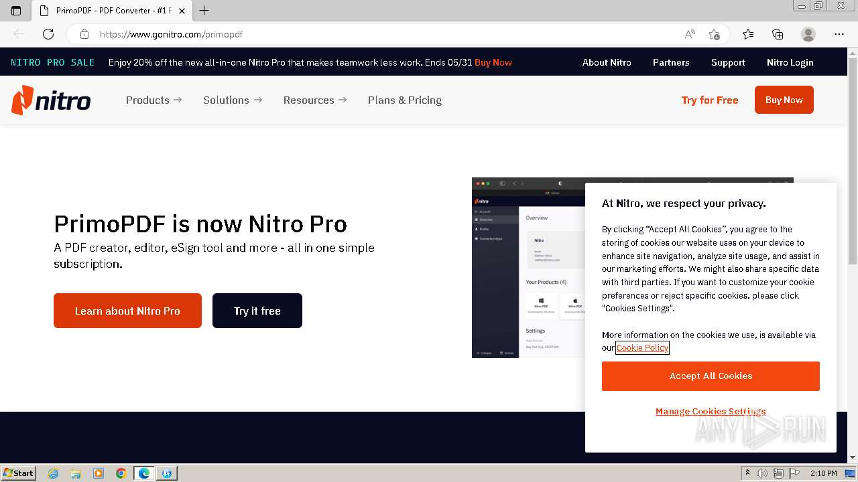
Task: Click Learn about Nitro Pro button
Action: pos(127,311)
